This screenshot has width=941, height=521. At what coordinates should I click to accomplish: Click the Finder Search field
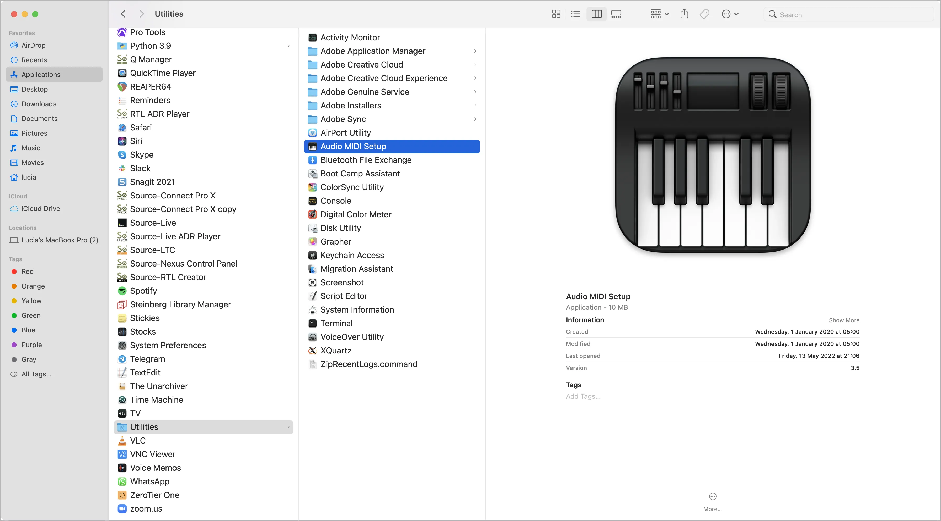pyautogui.click(x=848, y=14)
